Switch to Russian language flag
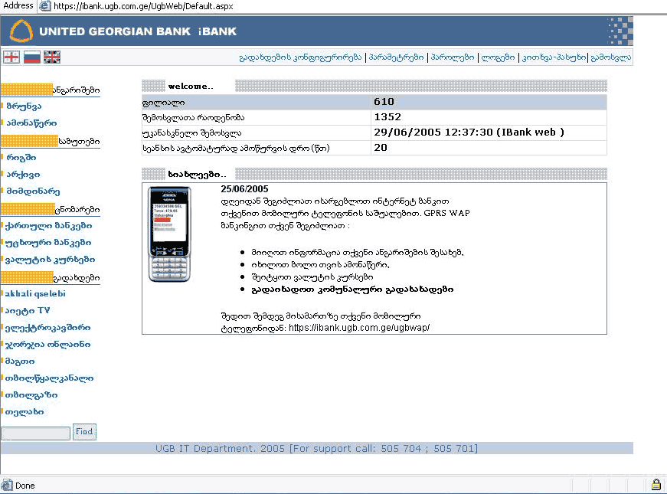Screen dimensions: 667x494 pos(32,57)
